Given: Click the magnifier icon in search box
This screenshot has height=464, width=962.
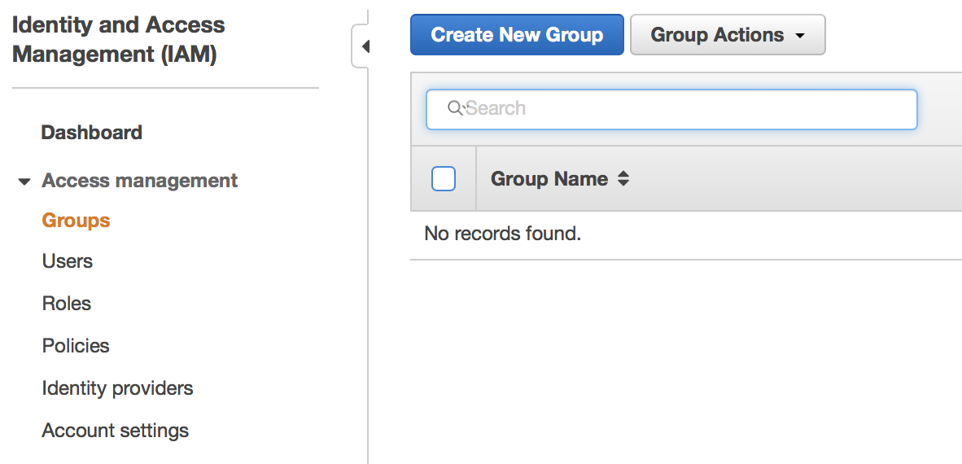Looking at the screenshot, I should [456, 108].
